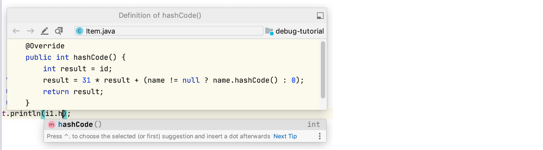Click the Definition of hashCode() title bar
Screen dimensions: 543x150
(160, 15)
